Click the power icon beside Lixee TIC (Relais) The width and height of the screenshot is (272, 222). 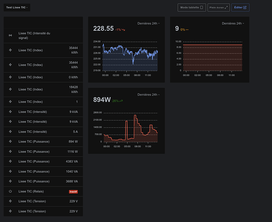10,191
